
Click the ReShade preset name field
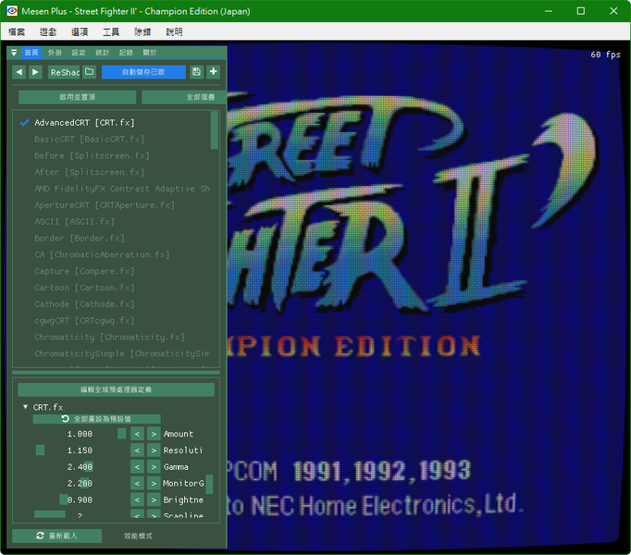(x=64, y=72)
